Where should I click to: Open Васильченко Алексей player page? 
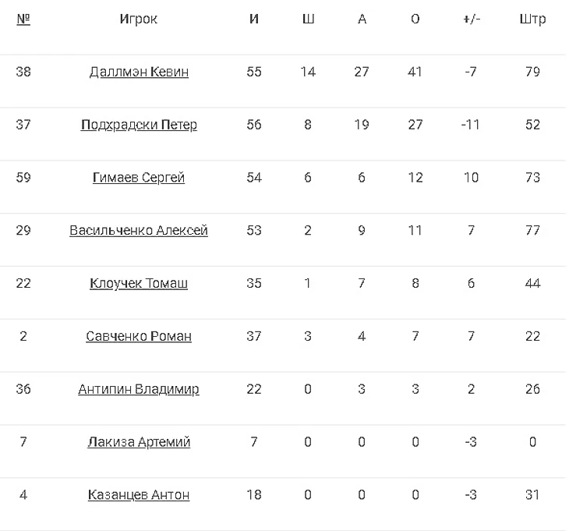139,231
